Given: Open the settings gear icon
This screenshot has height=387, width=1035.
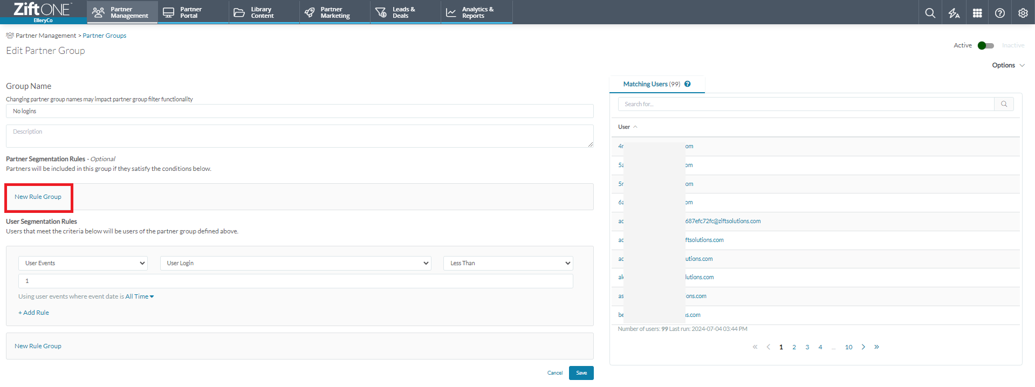Looking at the screenshot, I should [1023, 13].
